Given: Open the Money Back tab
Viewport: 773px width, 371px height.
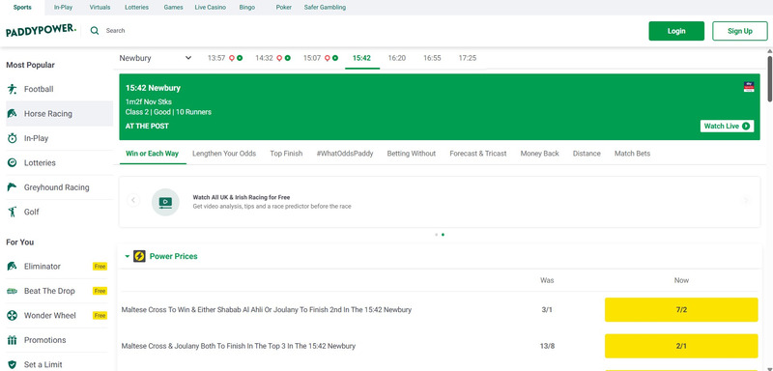Looking at the screenshot, I should coord(540,154).
